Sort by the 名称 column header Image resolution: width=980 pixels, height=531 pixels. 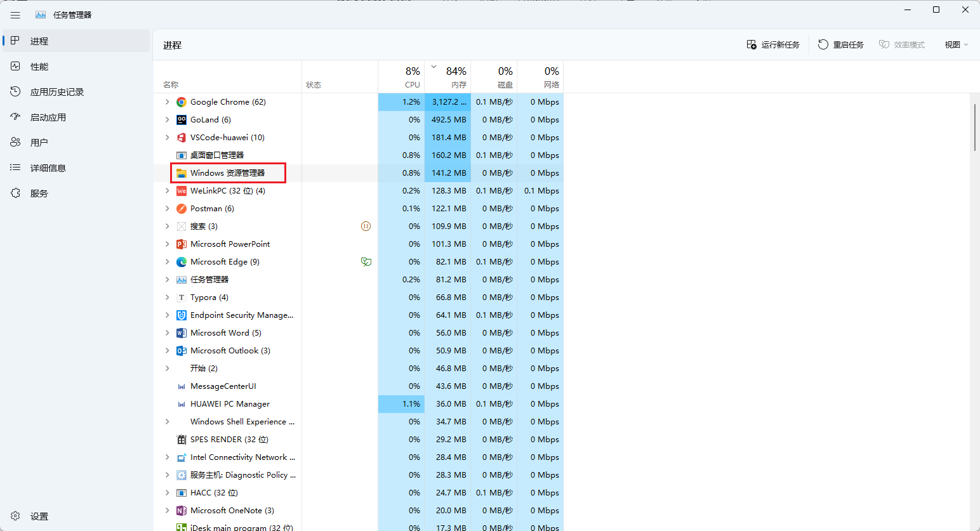(x=227, y=77)
